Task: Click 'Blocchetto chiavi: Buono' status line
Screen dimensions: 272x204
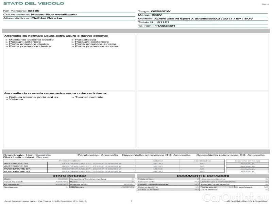Action: (26, 157)
